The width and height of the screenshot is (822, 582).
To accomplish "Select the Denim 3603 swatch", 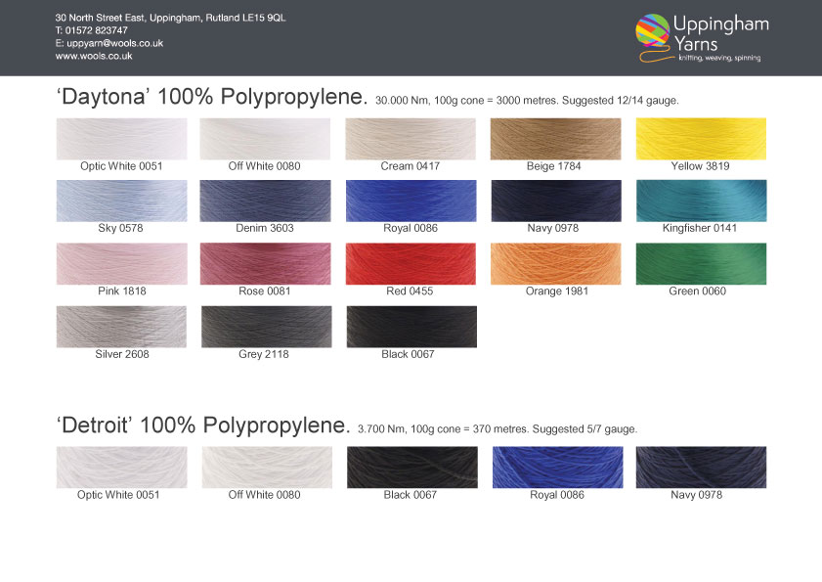I will (x=265, y=201).
